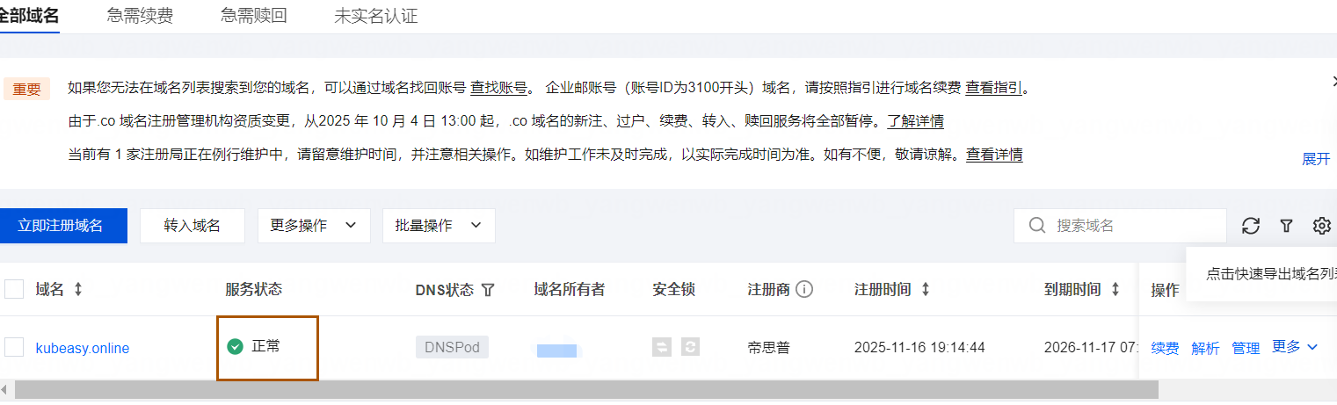The width and height of the screenshot is (1337, 405).
Task: Tick the select-all checkbox in header
Action: pyautogui.click(x=14, y=289)
